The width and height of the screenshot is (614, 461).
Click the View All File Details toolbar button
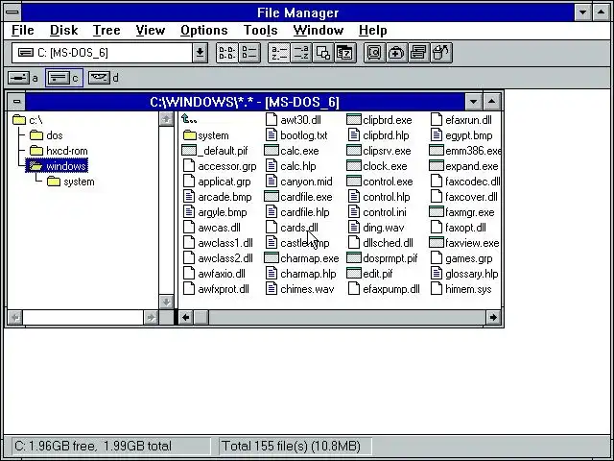coord(249,53)
